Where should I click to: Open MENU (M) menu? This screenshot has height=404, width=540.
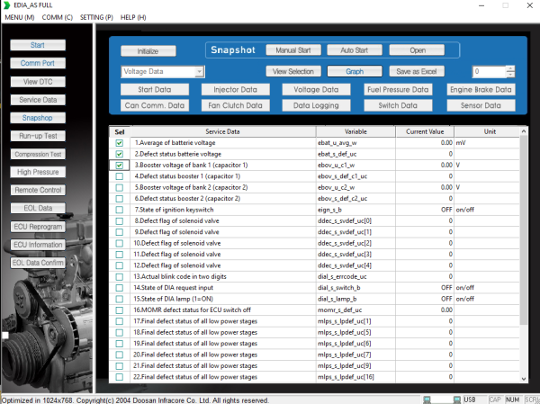click(x=20, y=17)
